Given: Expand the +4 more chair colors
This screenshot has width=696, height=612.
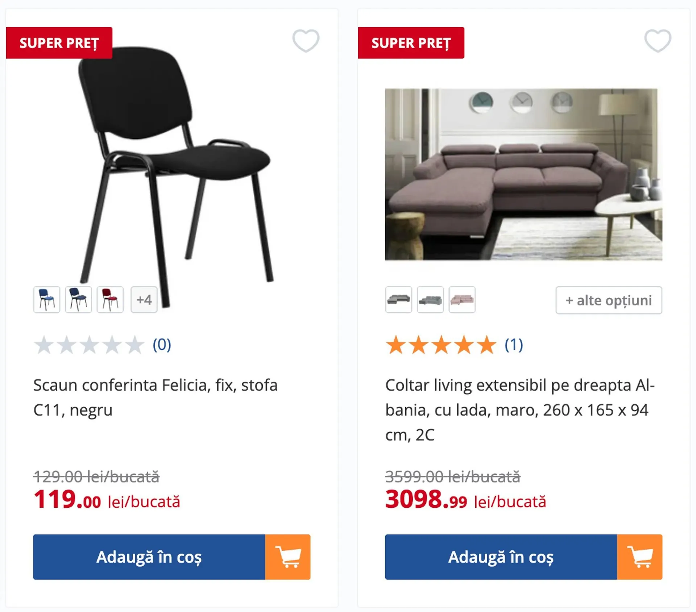Looking at the screenshot, I should click(144, 300).
